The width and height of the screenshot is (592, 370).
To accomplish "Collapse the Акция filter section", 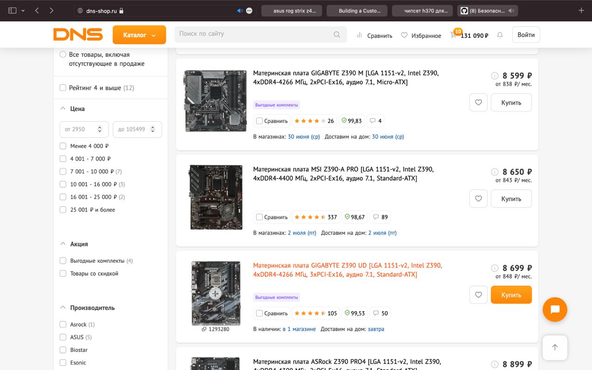I will coord(63,243).
